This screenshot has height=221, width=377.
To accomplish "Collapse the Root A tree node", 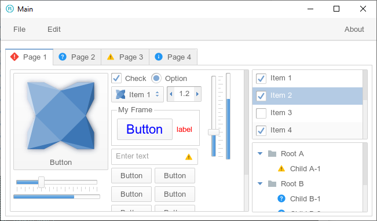I will tap(260, 153).
